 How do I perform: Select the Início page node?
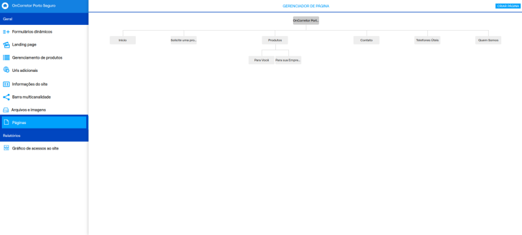[x=123, y=40]
